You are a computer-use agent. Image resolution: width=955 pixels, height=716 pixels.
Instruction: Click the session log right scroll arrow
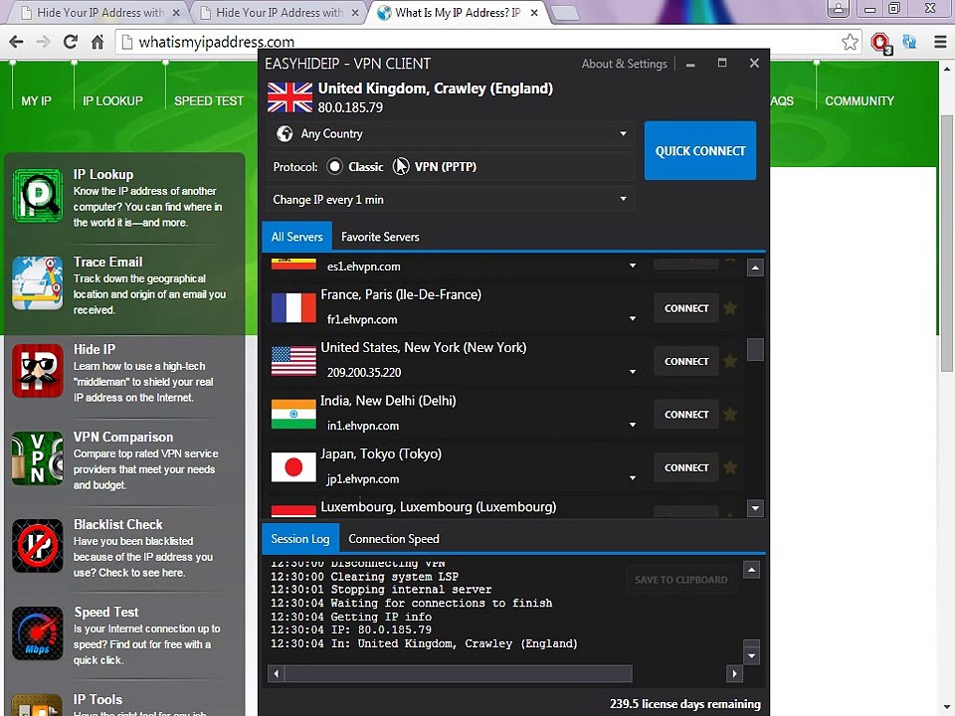coord(734,673)
